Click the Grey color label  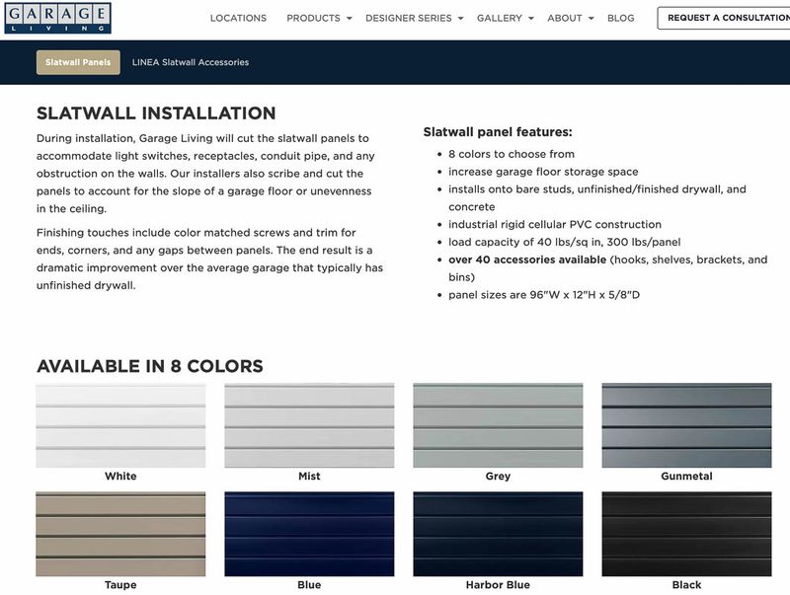pyautogui.click(x=498, y=477)
